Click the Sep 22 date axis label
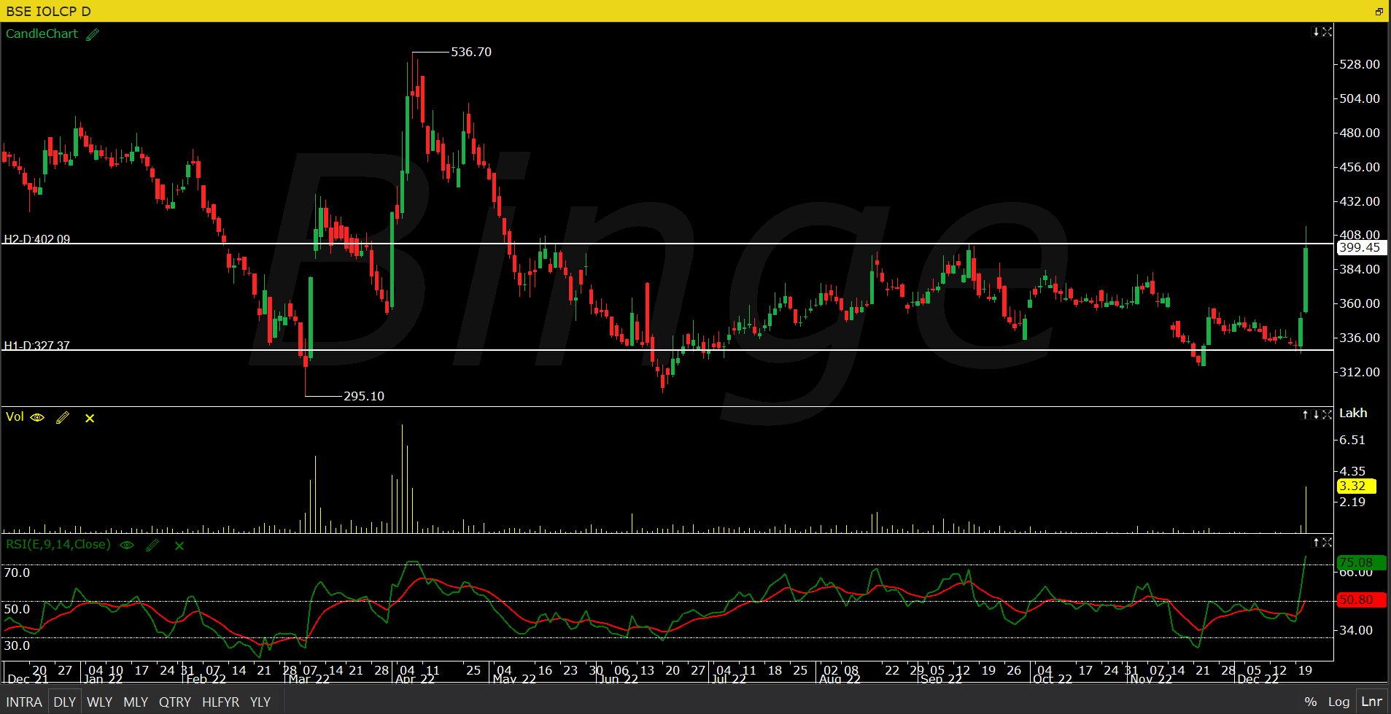Screen dimensions: 1391x714 [942, 679]
